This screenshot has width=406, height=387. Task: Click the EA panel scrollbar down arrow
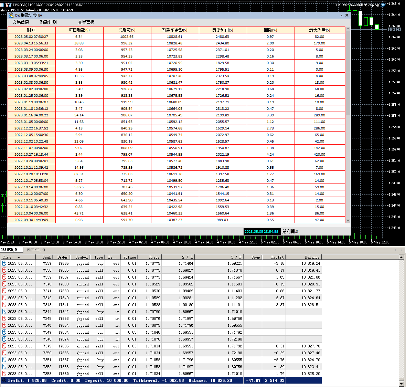pyautogui.click(x=348, y=221)
